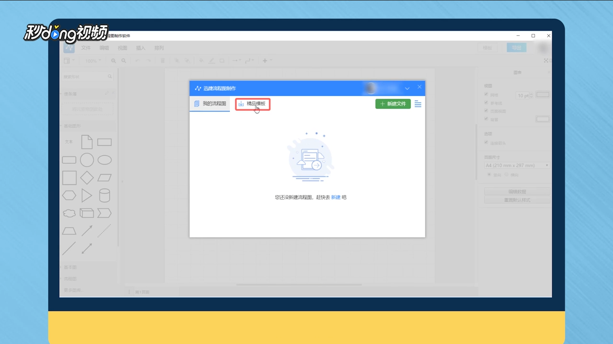
Task: Click the zoom in magnifier icon
Action: pos(114,61)
